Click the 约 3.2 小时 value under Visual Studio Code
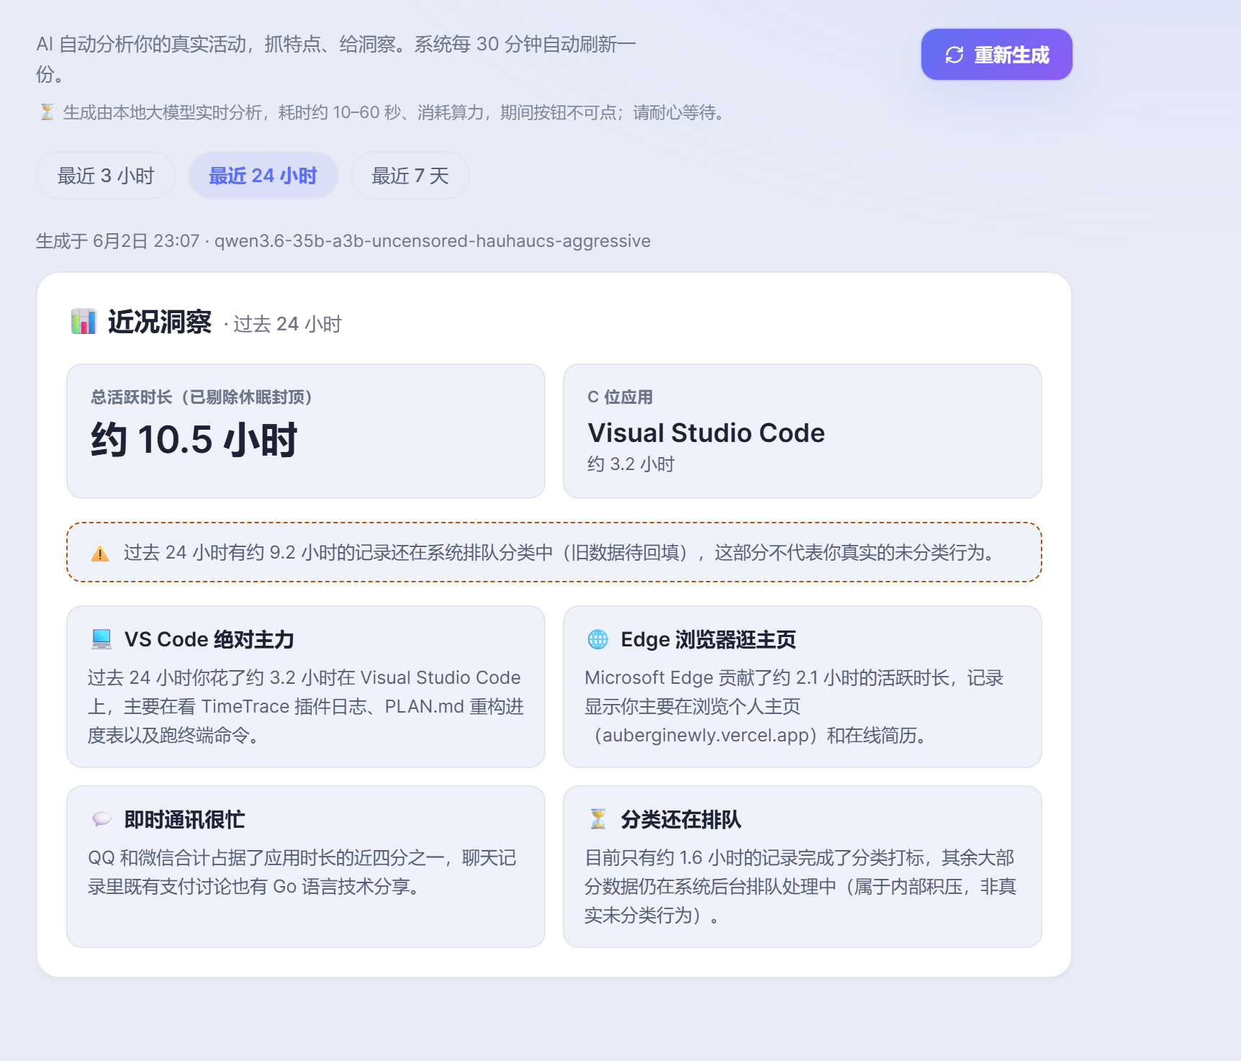This screenshot has width=1241, height=1061. (x=631, y=464)
